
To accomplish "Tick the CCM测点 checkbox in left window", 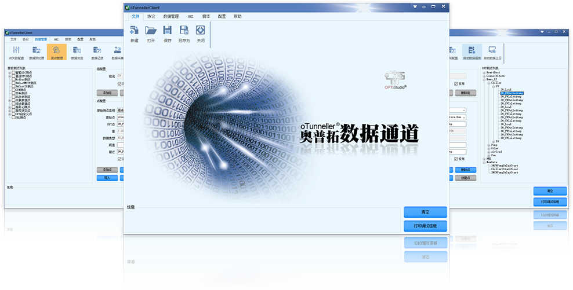I will 13,90.
